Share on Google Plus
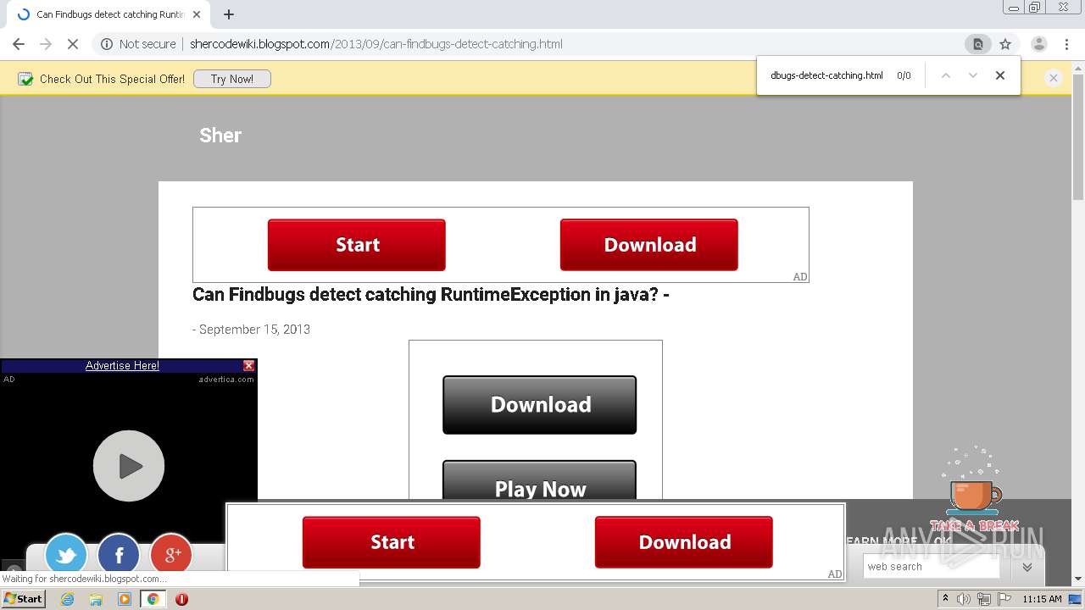Viewport: 1085px width, 610px height. tap(171, 555)
